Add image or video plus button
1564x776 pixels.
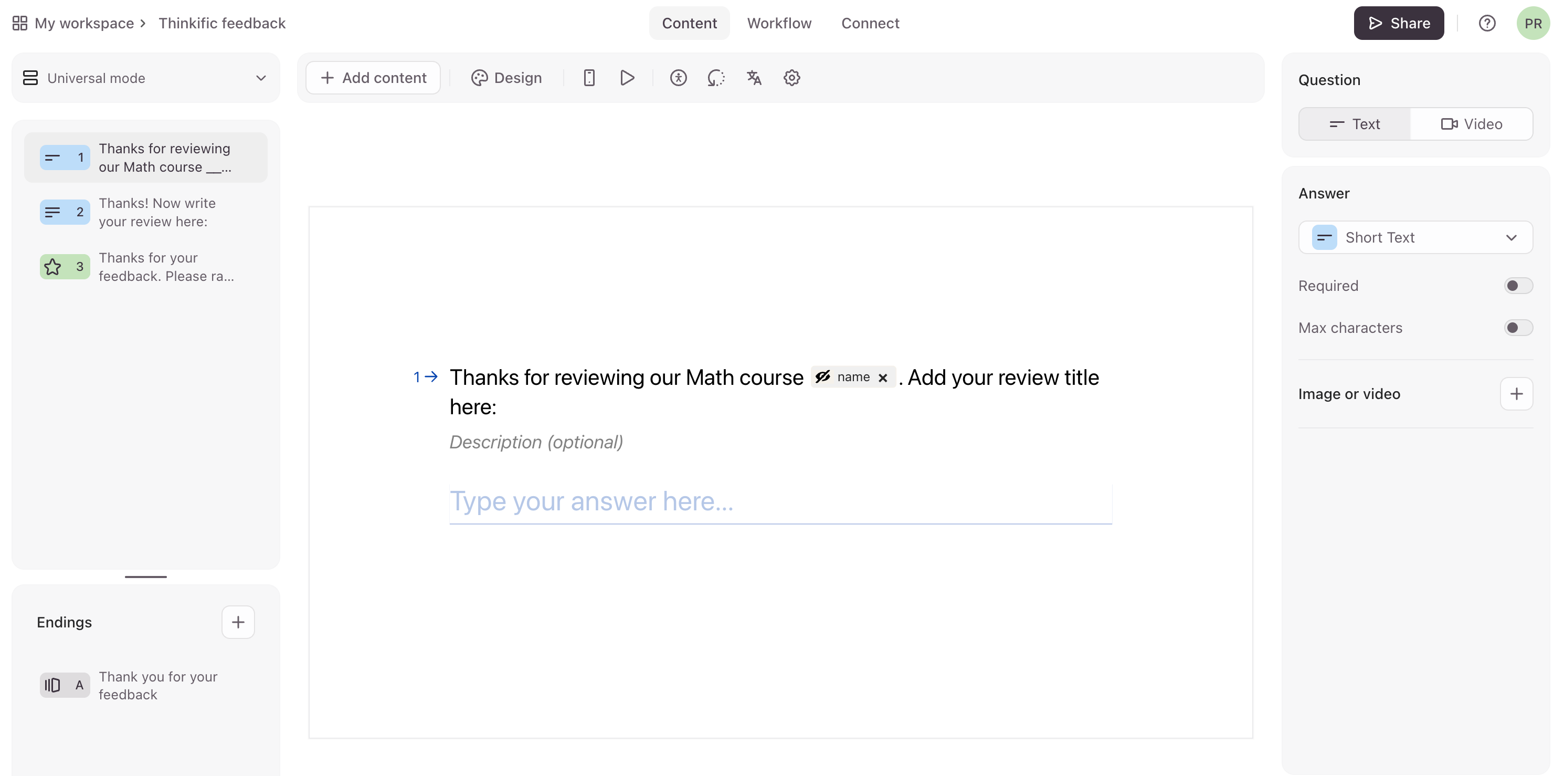pos(1516,394)
